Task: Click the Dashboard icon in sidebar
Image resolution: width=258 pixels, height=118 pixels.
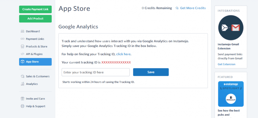Action: tap(22, 31)
